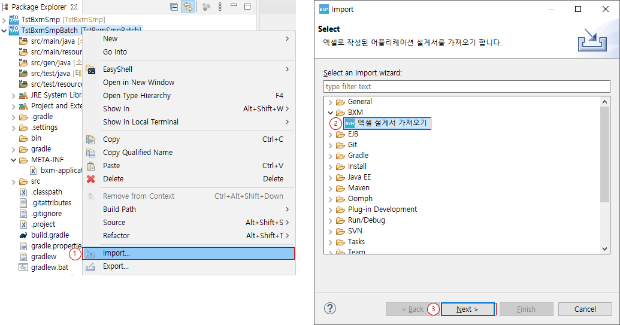620x325 pixels.
Task: Choose Import... from the context menu
Action: (116, 253)
